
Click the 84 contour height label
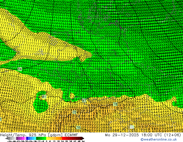[x=20, y=69]
